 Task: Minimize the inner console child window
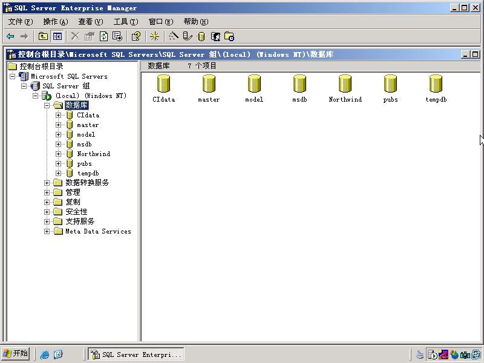click(x=465, y=54)
